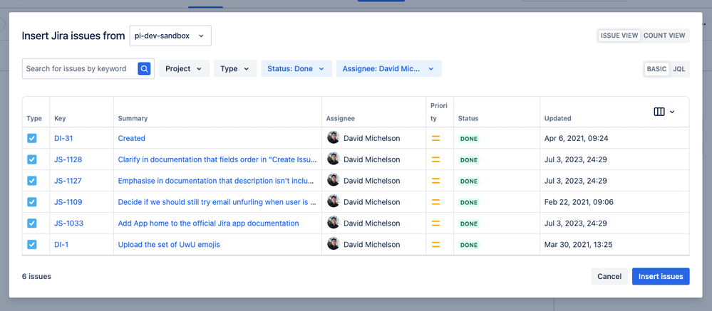Click David Michelson avatar in JS-1127 row
The image size is (712, 311).
click(334, 181)
